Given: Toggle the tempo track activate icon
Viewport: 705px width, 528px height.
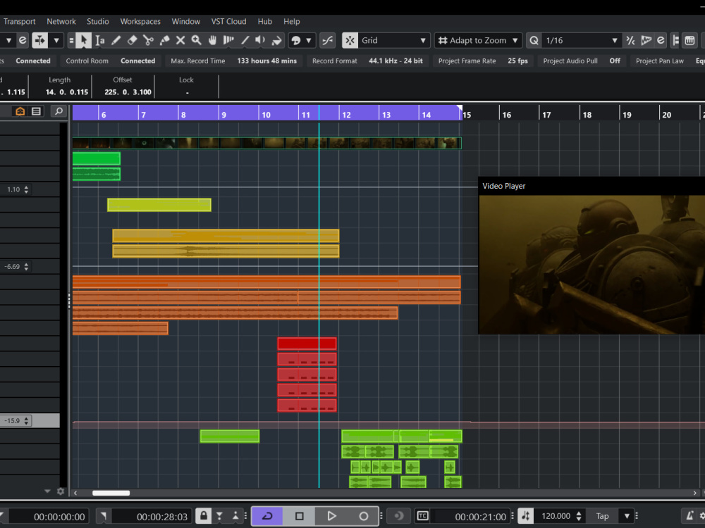Looking at the screenshot, I should coord(526,516).
